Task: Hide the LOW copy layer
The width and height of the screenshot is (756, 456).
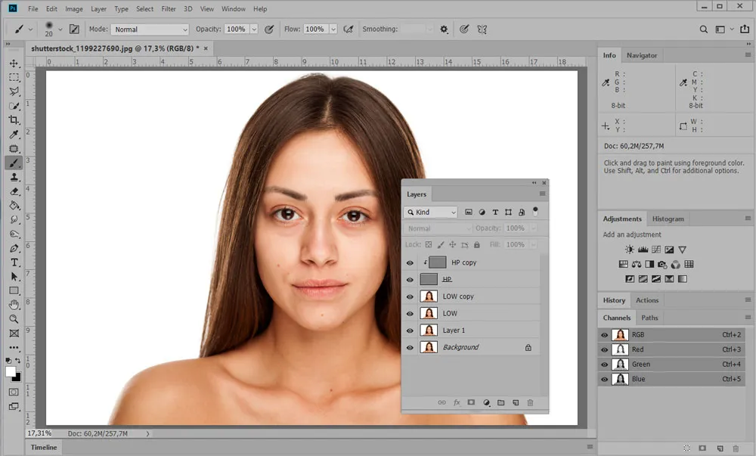Action: point(410,296)
